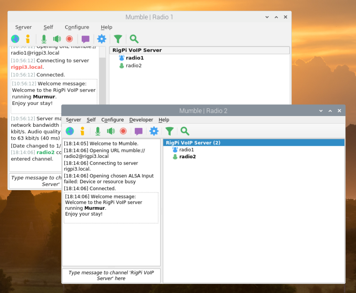Image resolution: width=356 pixels, height=293 pixels.
Task: Open the Developer menu in Radio 2
Action: 141,120
